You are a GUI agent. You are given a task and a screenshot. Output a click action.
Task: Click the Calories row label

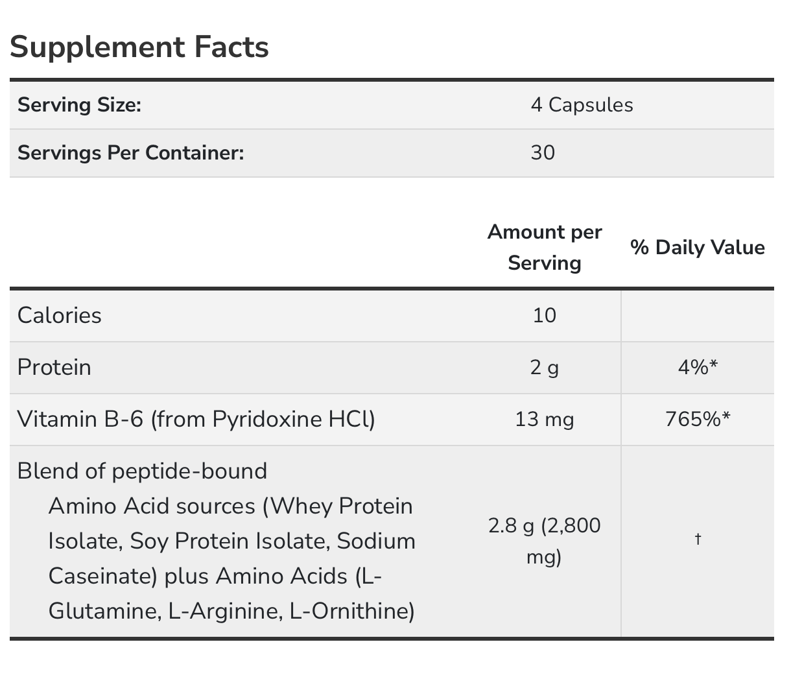(x=60, y=315)
